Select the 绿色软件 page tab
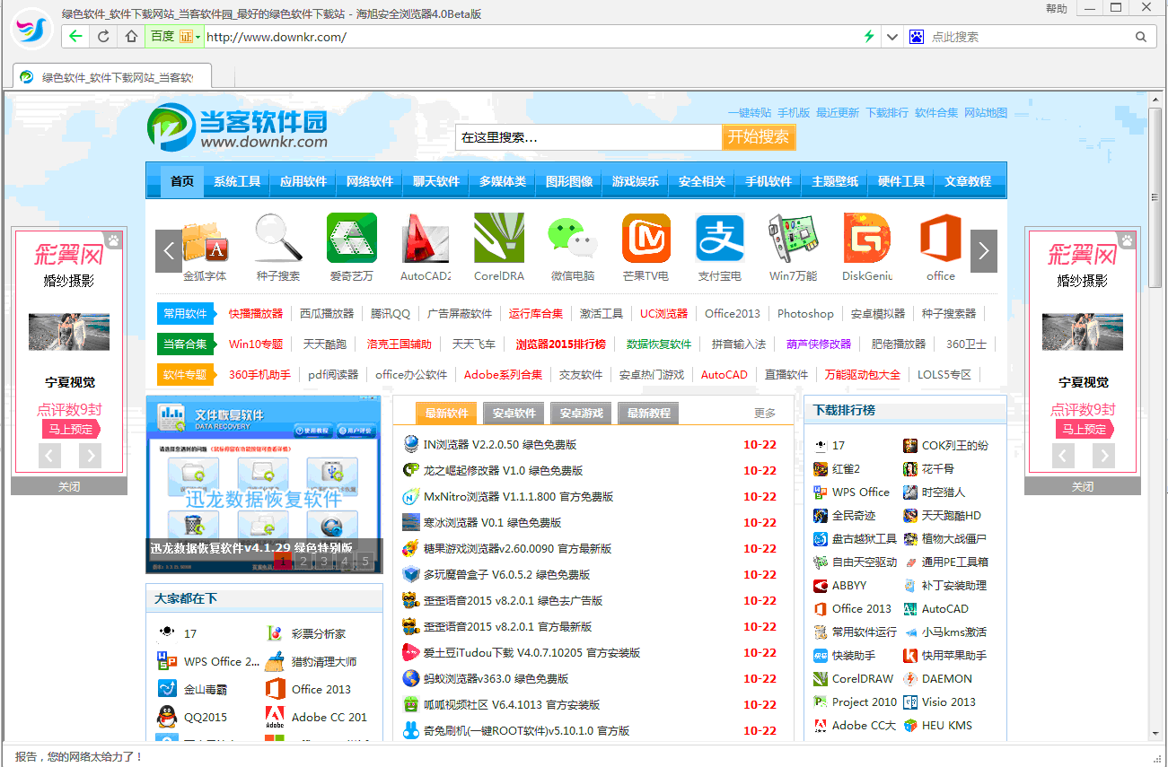The image size is (1168, 767). tap(111, 77)
